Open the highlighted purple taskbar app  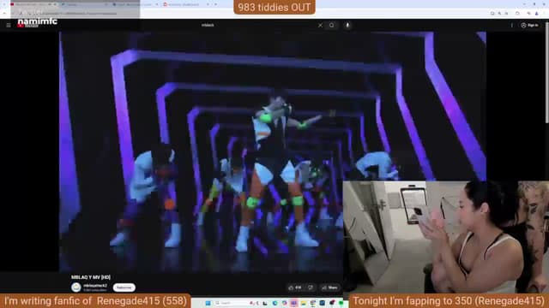[x=293, y=303]
